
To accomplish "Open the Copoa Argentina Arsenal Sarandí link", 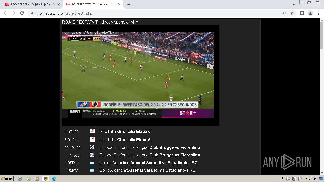I will (x=148, y=163).
